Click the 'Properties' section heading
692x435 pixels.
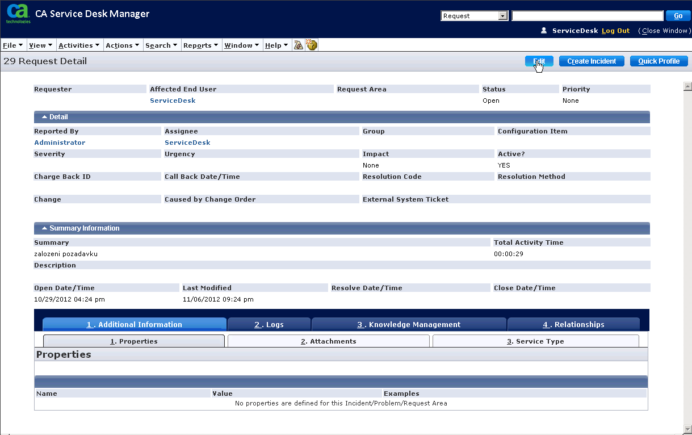(x=64, y=354)
